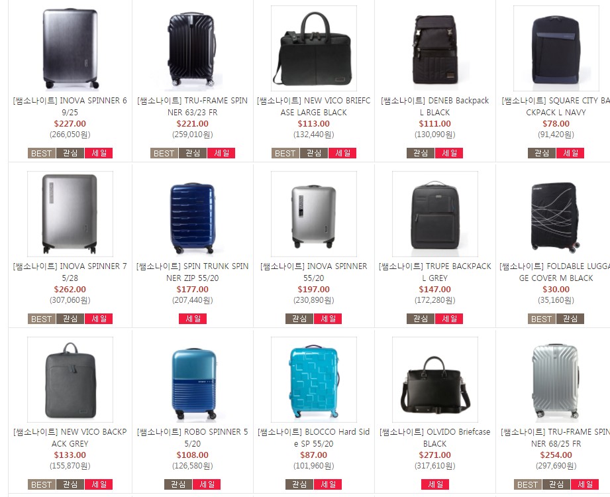Click the FOLDABLE LUGGAGE COVER M BLACK photo
Screen dimensions: 610x497
tap(556, 214)
